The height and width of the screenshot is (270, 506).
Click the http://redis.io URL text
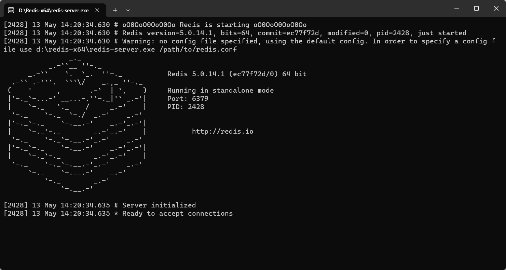pyautogui.click(x=222, y=131)
